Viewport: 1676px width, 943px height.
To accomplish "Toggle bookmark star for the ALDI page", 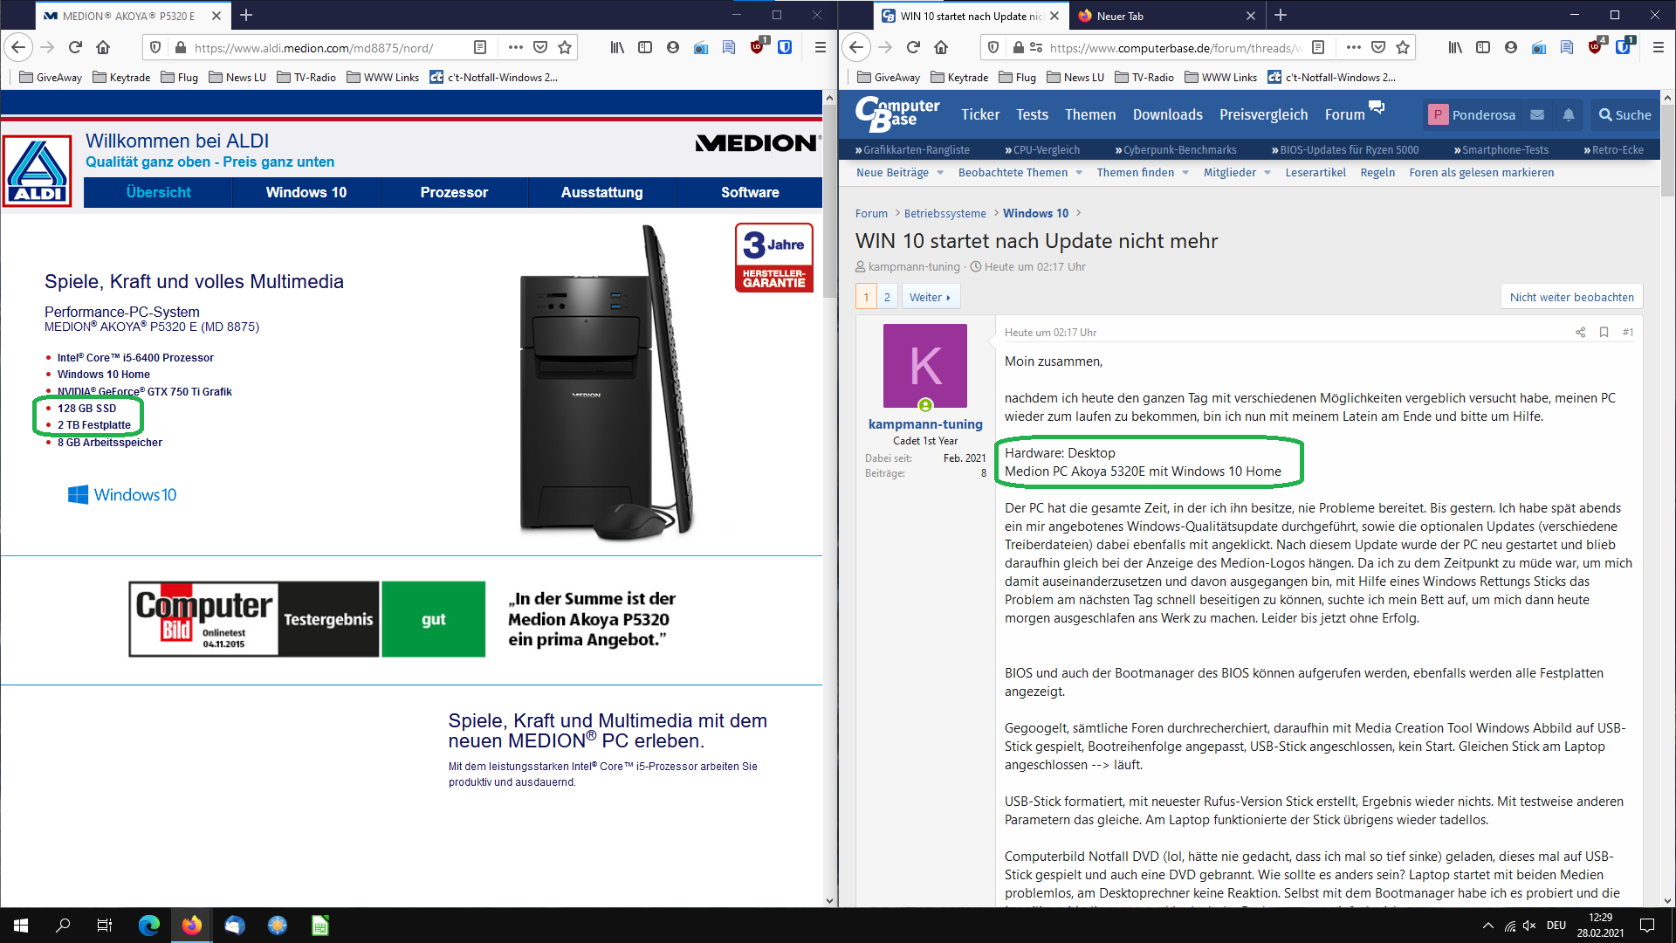I will point(565,47).
